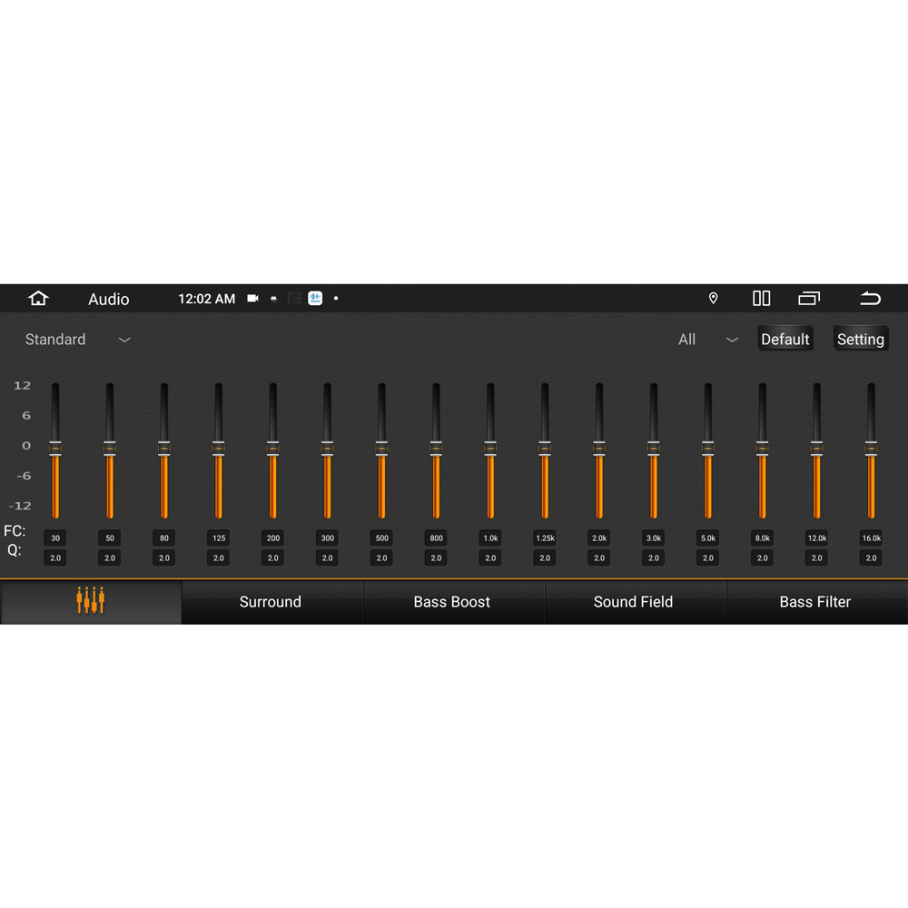Tap the camera recording status icon

point(252,299)
